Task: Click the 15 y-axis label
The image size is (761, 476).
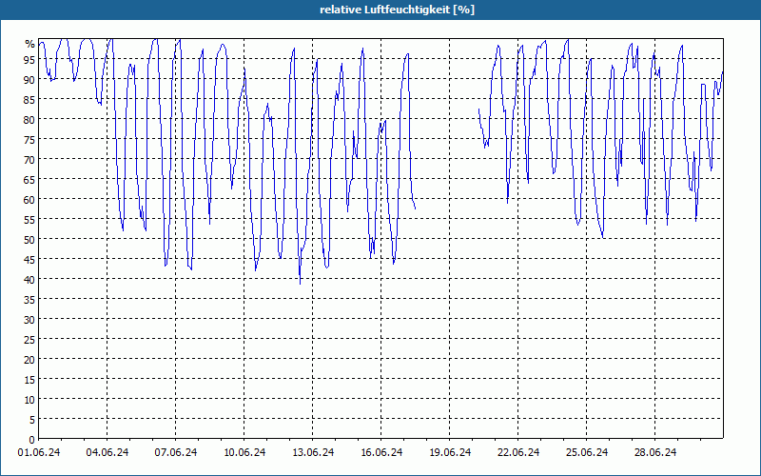Action: (29, 379)
